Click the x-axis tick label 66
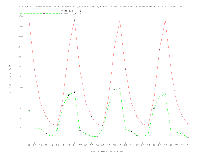The height and width of the screenshot is (158, 205). coord(154,145)
